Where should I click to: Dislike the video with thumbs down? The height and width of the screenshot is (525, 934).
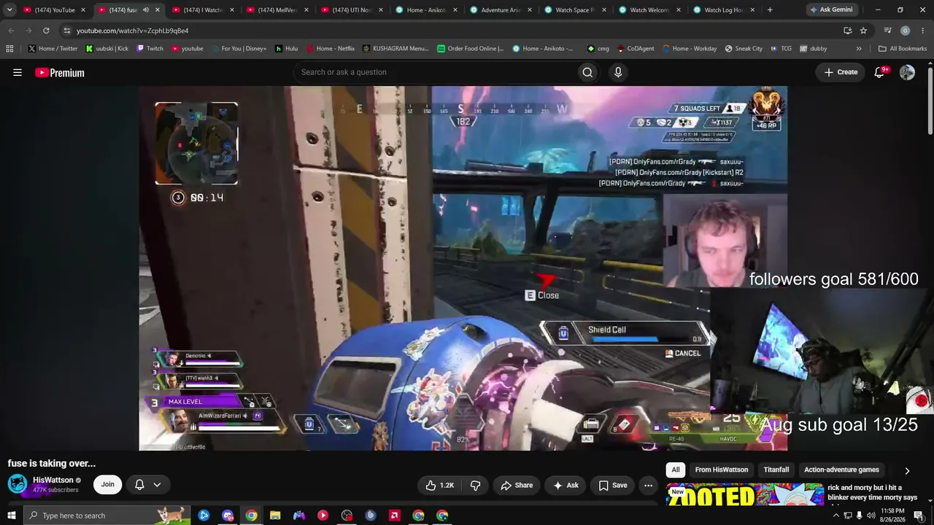[x=476, y=485]
